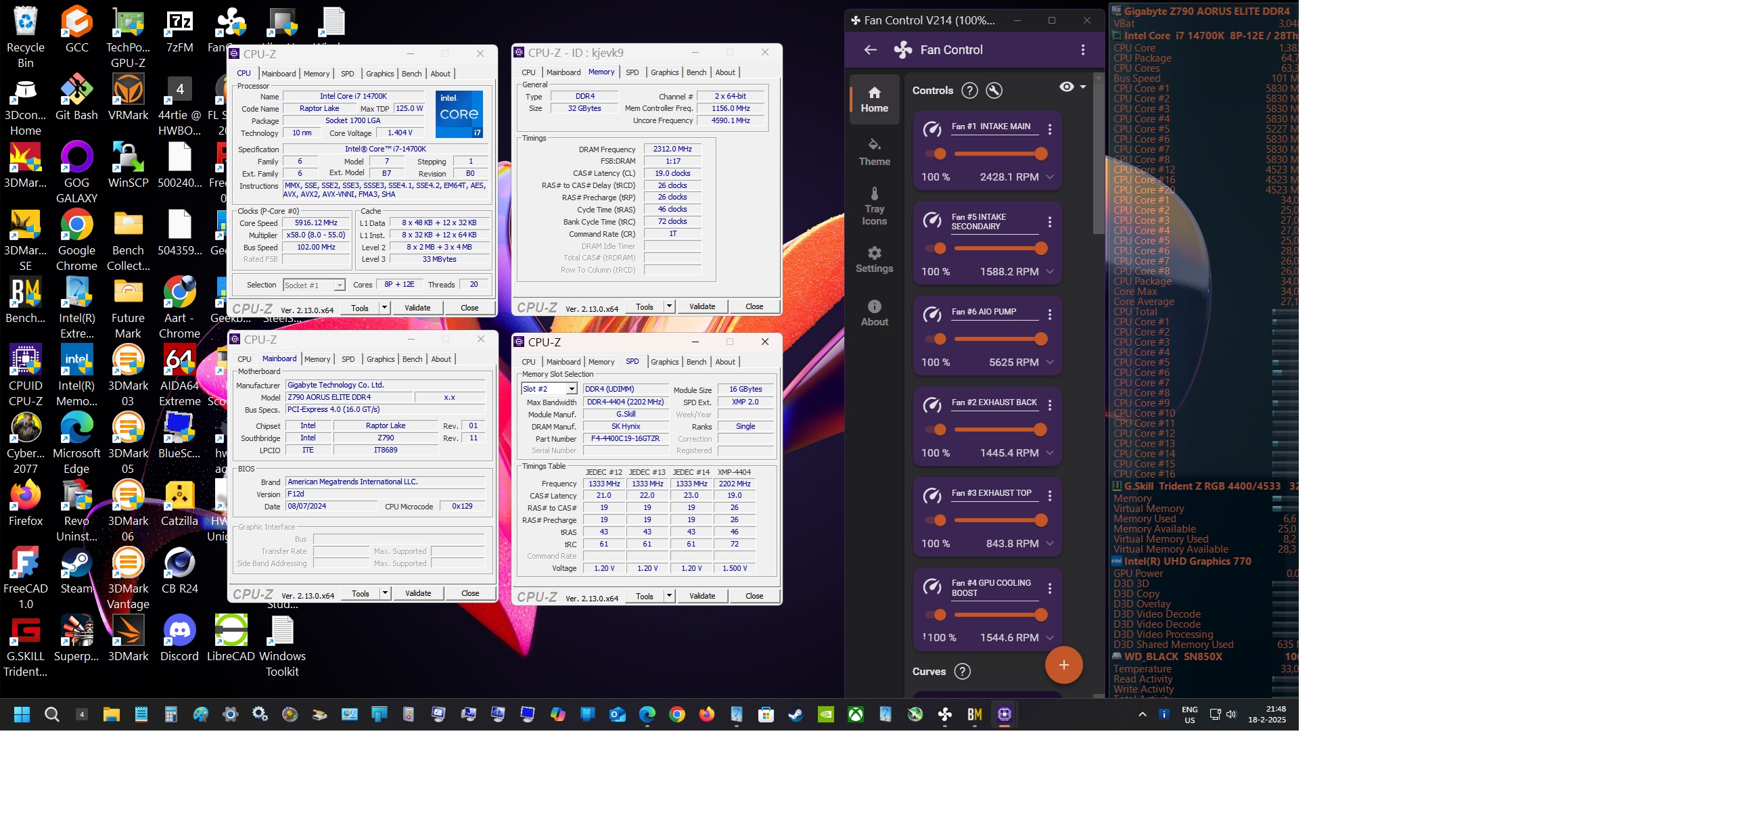Toggle manual control switch for Fan #4 GPU COOLING

pos(936,615)
